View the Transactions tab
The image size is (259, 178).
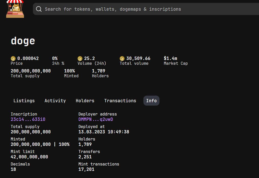click(x=120, y=100)
